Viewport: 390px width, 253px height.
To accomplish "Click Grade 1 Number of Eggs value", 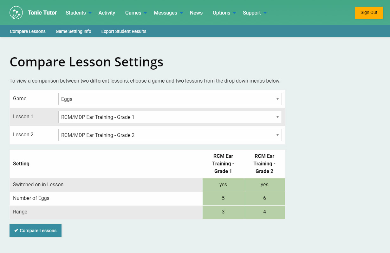I will click(x=223, y=198).
